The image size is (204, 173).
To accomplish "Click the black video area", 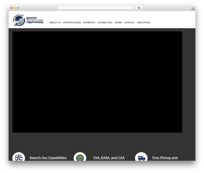I will pyautogui.click(x=97, y=82).
